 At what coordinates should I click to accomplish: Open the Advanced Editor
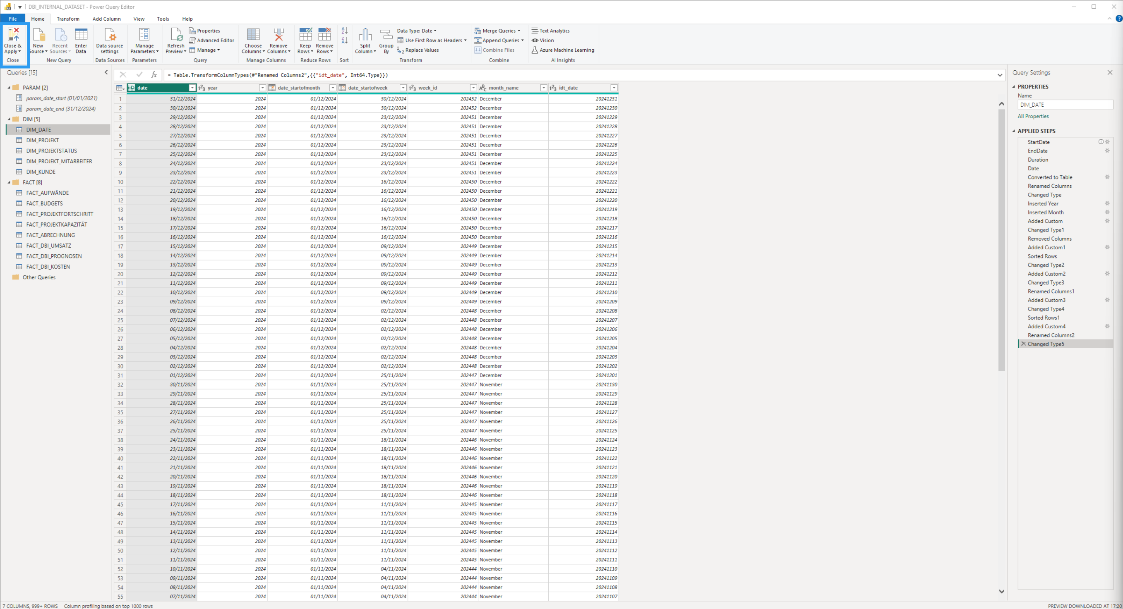211,40
